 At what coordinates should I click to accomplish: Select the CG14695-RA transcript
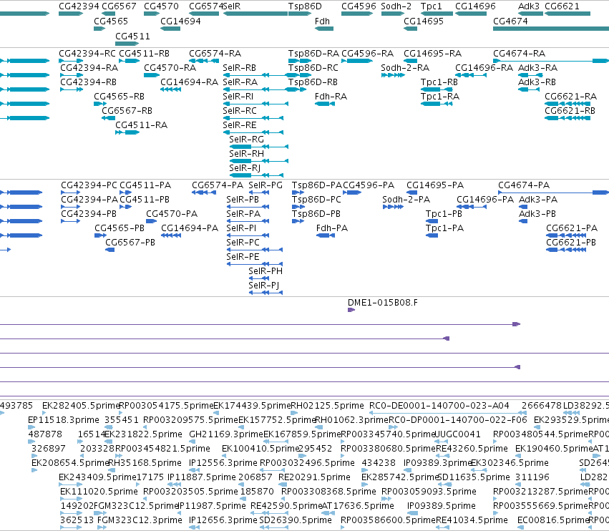[x=410, y=61]
